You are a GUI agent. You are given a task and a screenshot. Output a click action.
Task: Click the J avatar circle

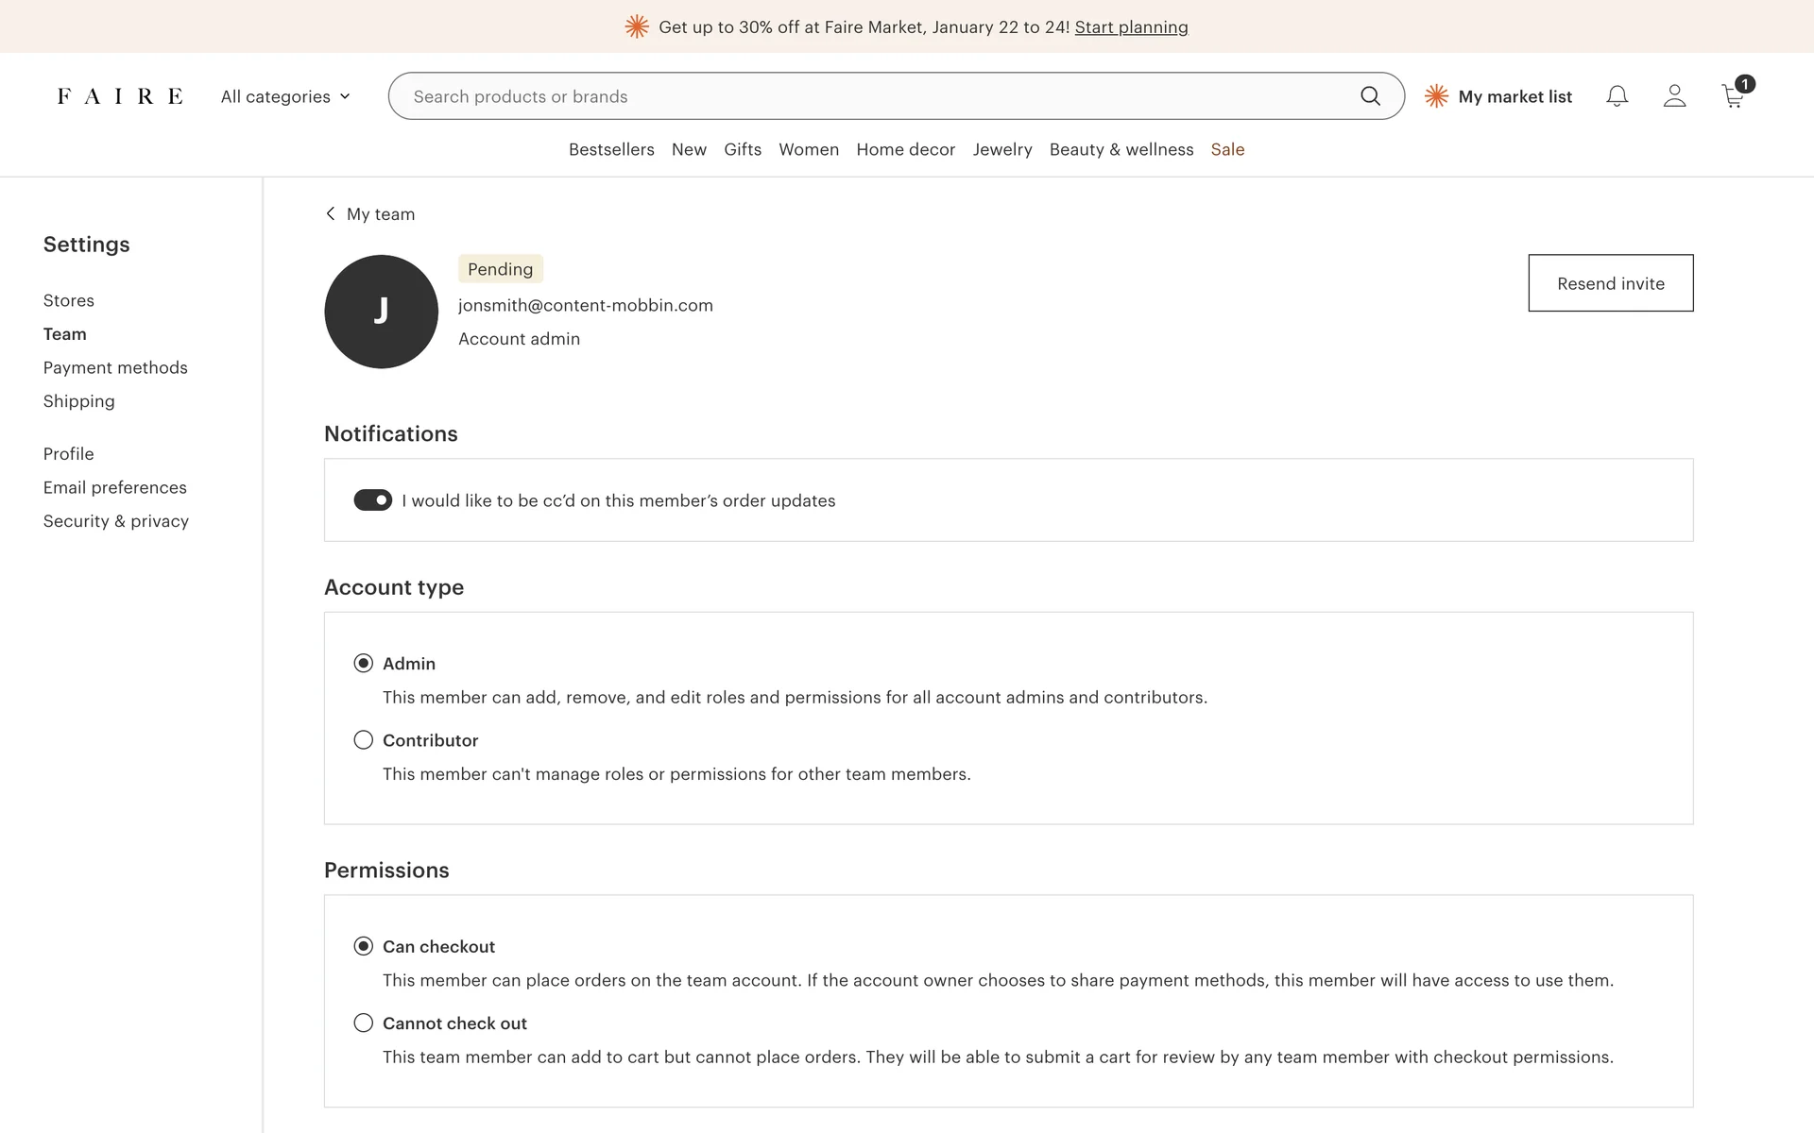tap(381, 312)
